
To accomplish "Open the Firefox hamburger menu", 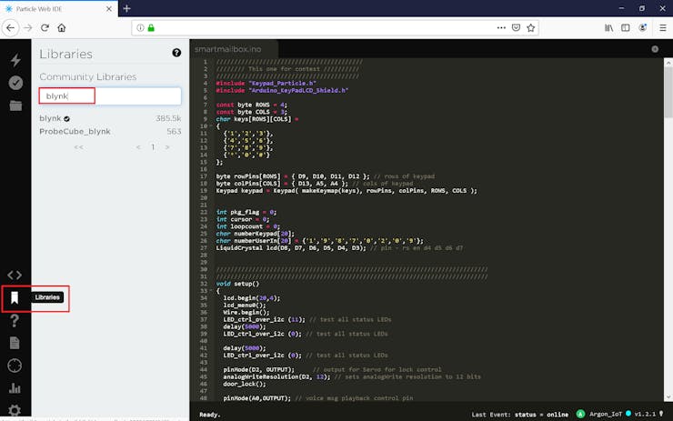I will pyautogui.click(x=663, y=28).
